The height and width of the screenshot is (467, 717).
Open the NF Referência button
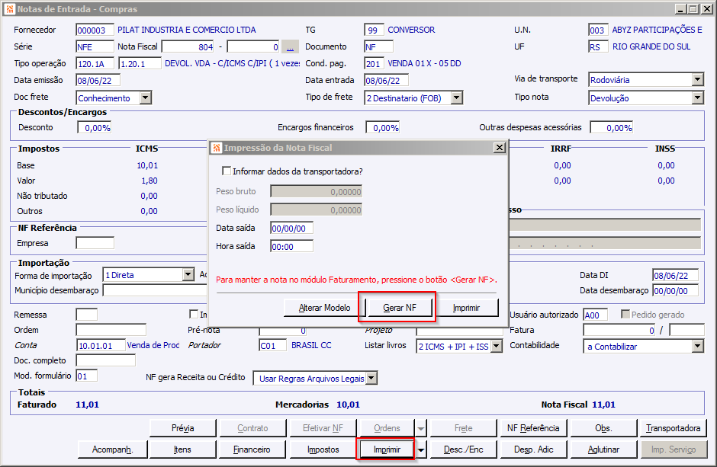(533, 428)
